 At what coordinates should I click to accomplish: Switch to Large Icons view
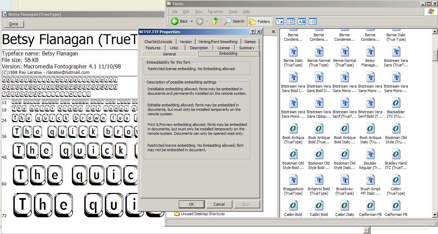[280, 21]
